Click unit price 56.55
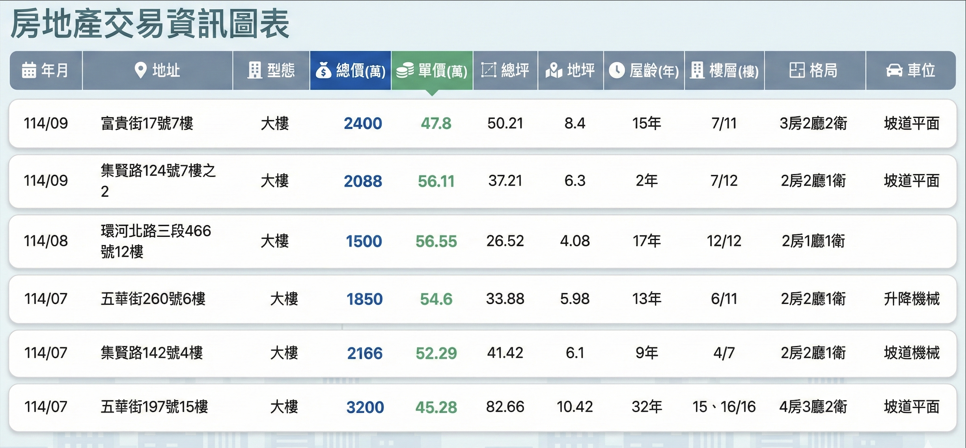 tap(436, 242)
